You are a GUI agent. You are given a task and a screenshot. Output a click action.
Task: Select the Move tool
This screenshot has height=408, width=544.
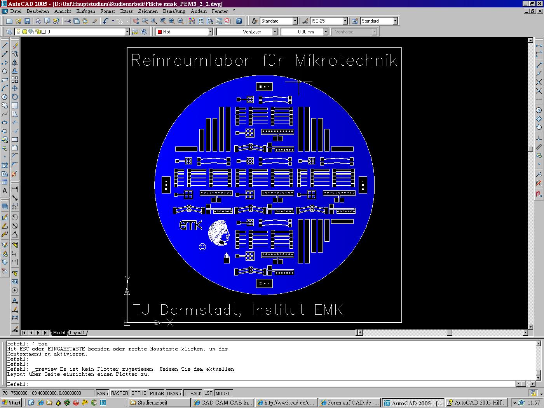pos(15,88)
